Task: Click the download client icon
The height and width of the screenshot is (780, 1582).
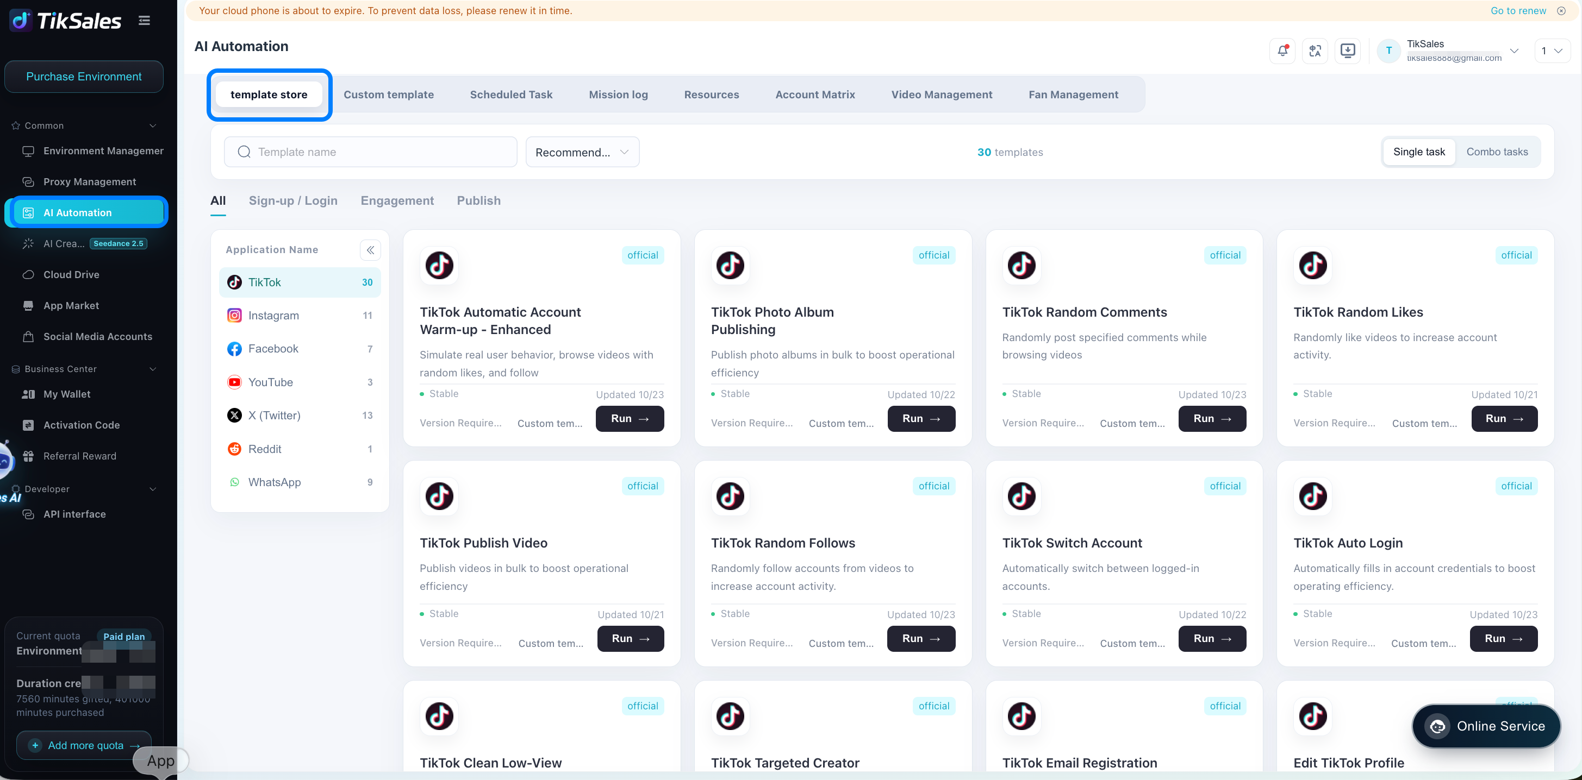Action: coord(1347,51)
